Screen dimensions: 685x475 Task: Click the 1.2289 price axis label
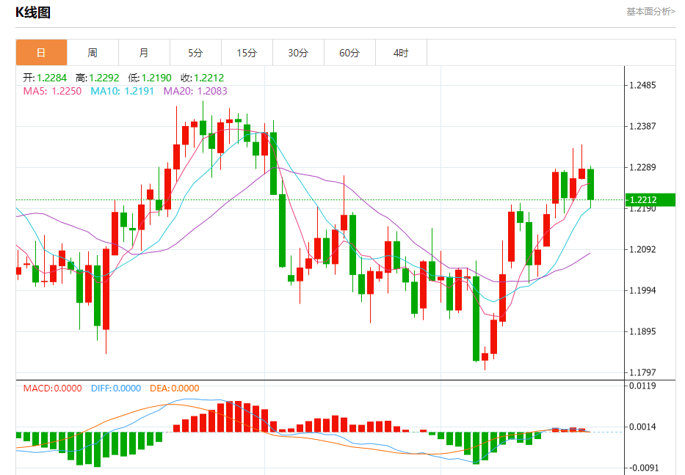(642, 167)
